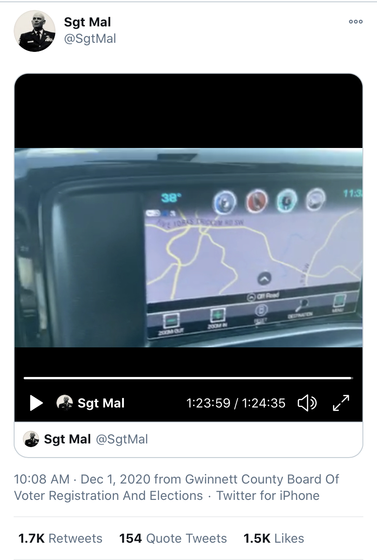This screenshot has height=560, width=377.
Task: View the 1.7K Retweets list
Action: click(60, 538)
